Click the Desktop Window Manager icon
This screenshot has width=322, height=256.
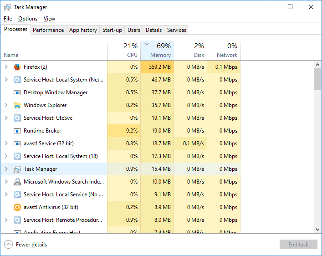click(x=17, y=92)
